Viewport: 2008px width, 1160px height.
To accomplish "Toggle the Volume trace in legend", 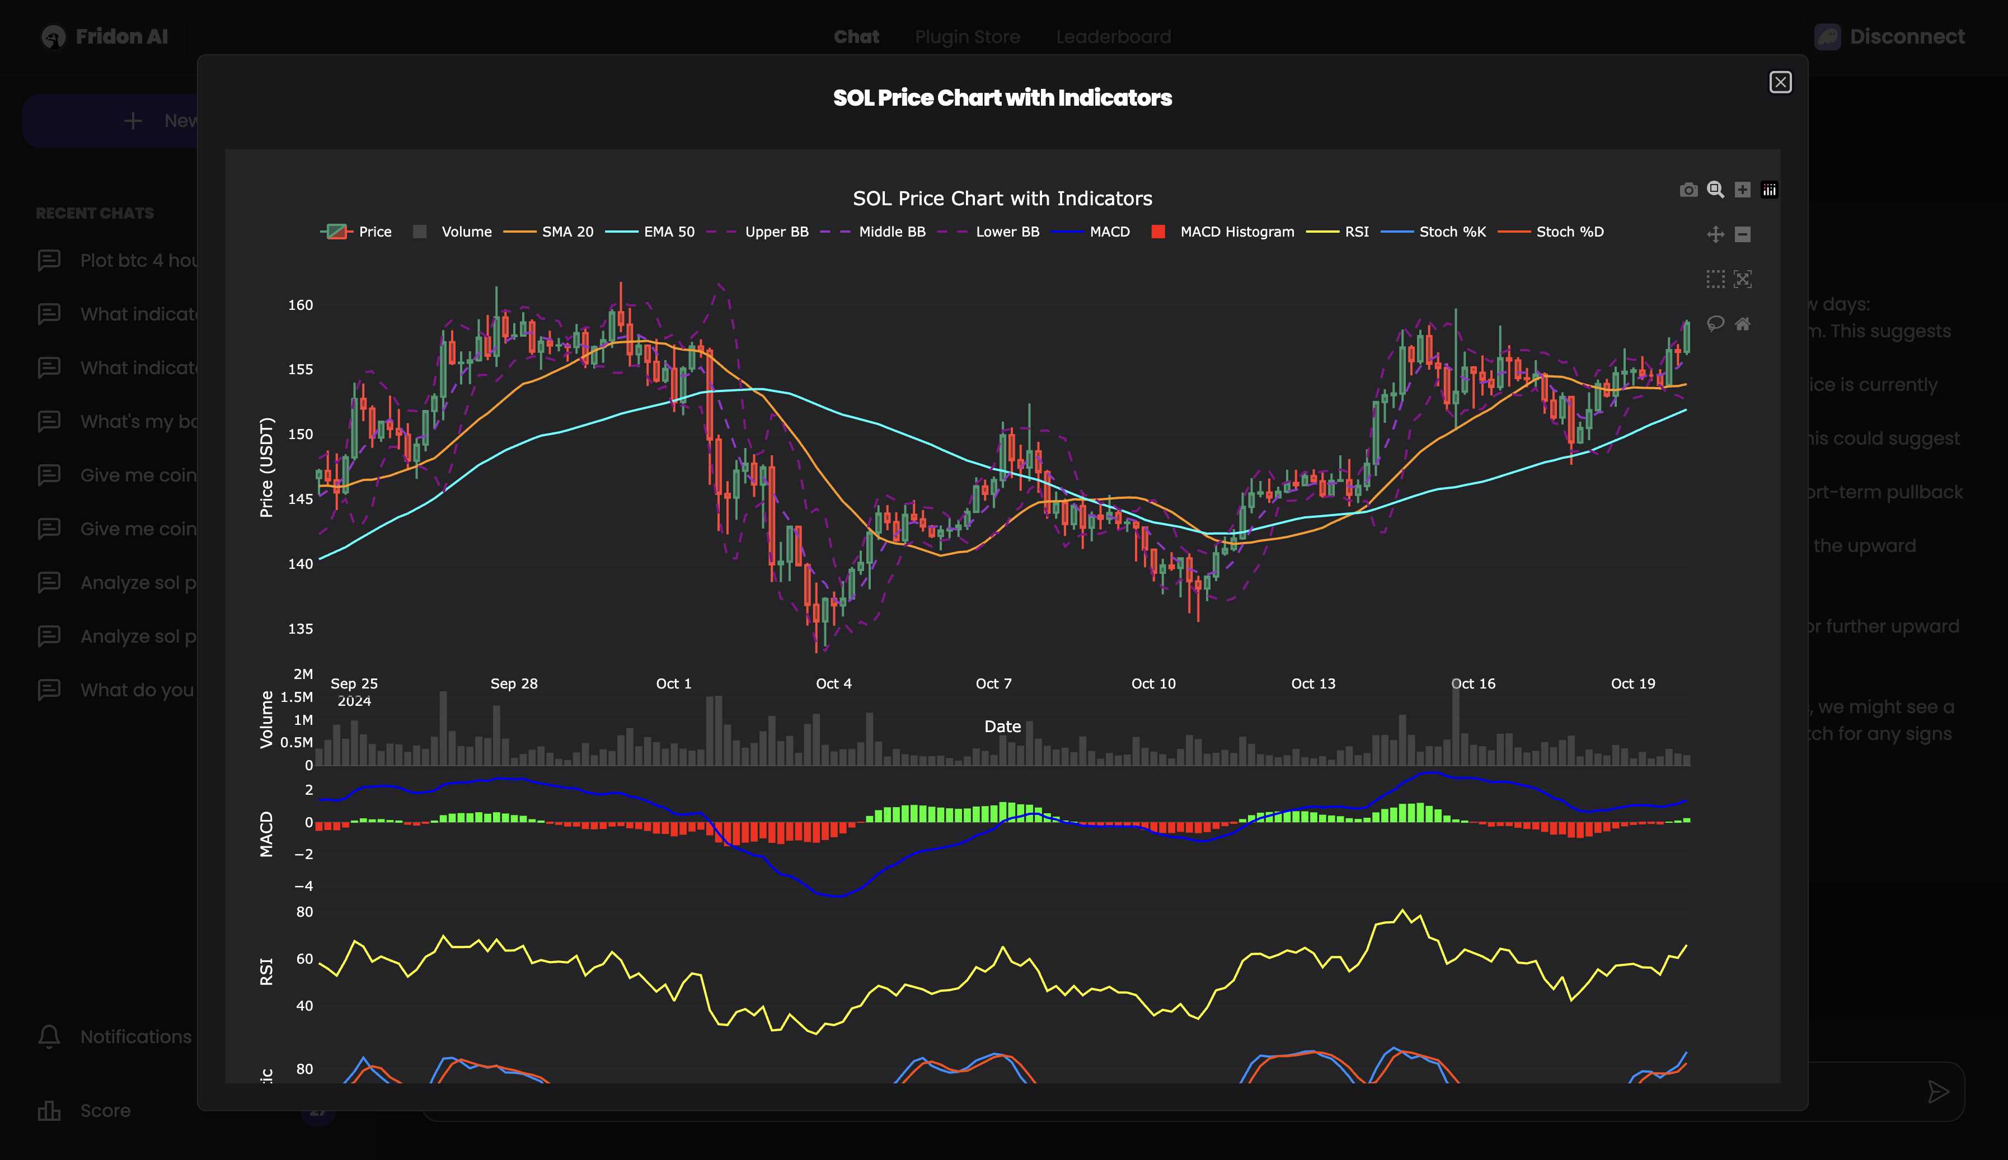I will point(466,232).
